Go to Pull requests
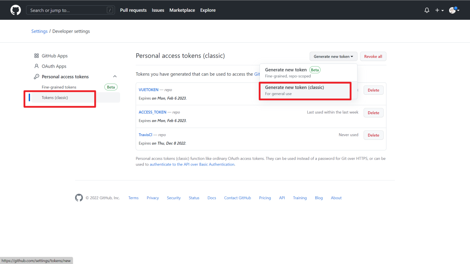 pos(133,10)
